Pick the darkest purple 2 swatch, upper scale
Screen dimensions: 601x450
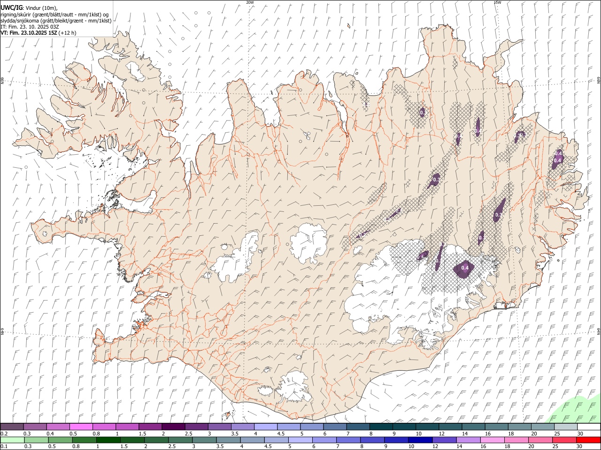click(173, 427)
